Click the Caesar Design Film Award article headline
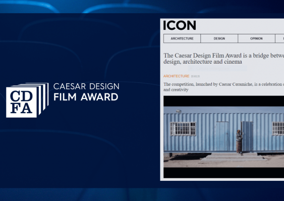Screen dimensions: 284x201 (x=223, y=59)
